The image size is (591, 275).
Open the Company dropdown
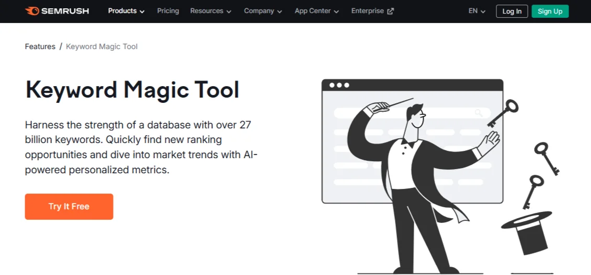[263, 11]
